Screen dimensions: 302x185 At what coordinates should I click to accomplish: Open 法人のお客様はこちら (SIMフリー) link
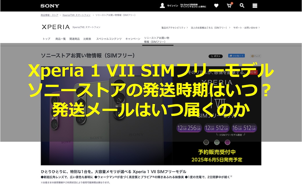coord(210,28)
